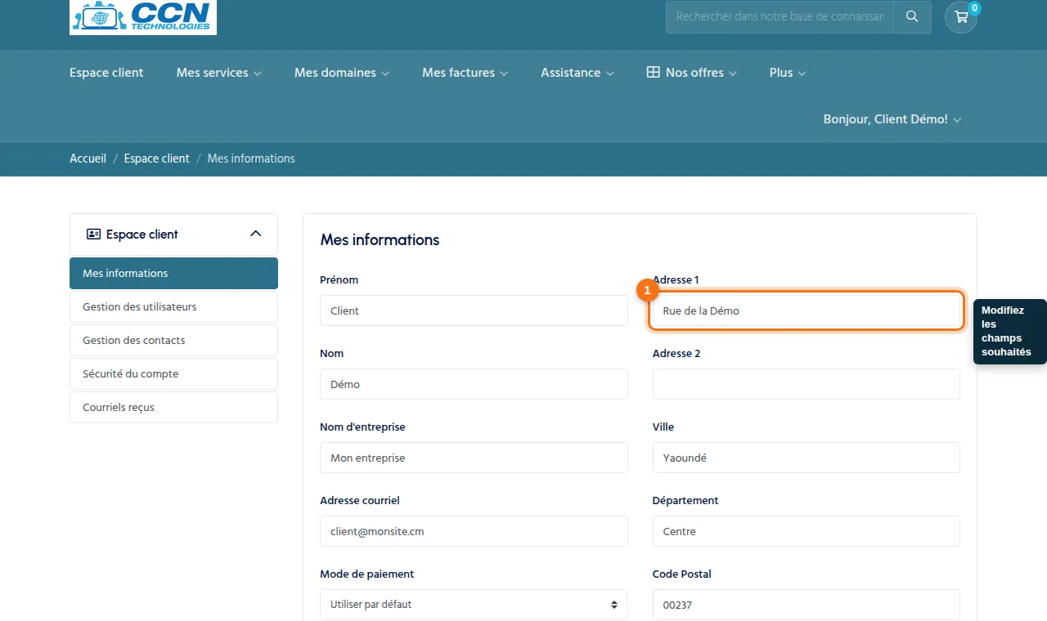Click the empty Adresse 2 field
1047x621 pixels.
click(x=806, y=384)
